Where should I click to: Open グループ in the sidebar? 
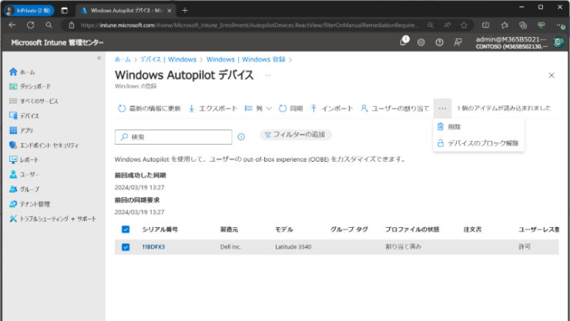[x=24, y=189]
